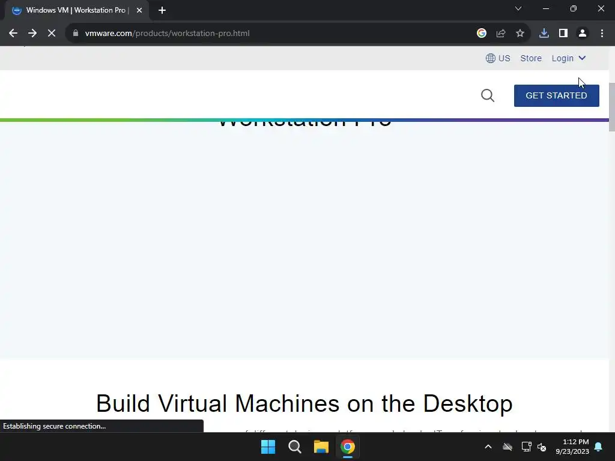615x461 pixels.
Task: View site information via the padlock icon
Action: pyautogui.click(x=76, y=34)
